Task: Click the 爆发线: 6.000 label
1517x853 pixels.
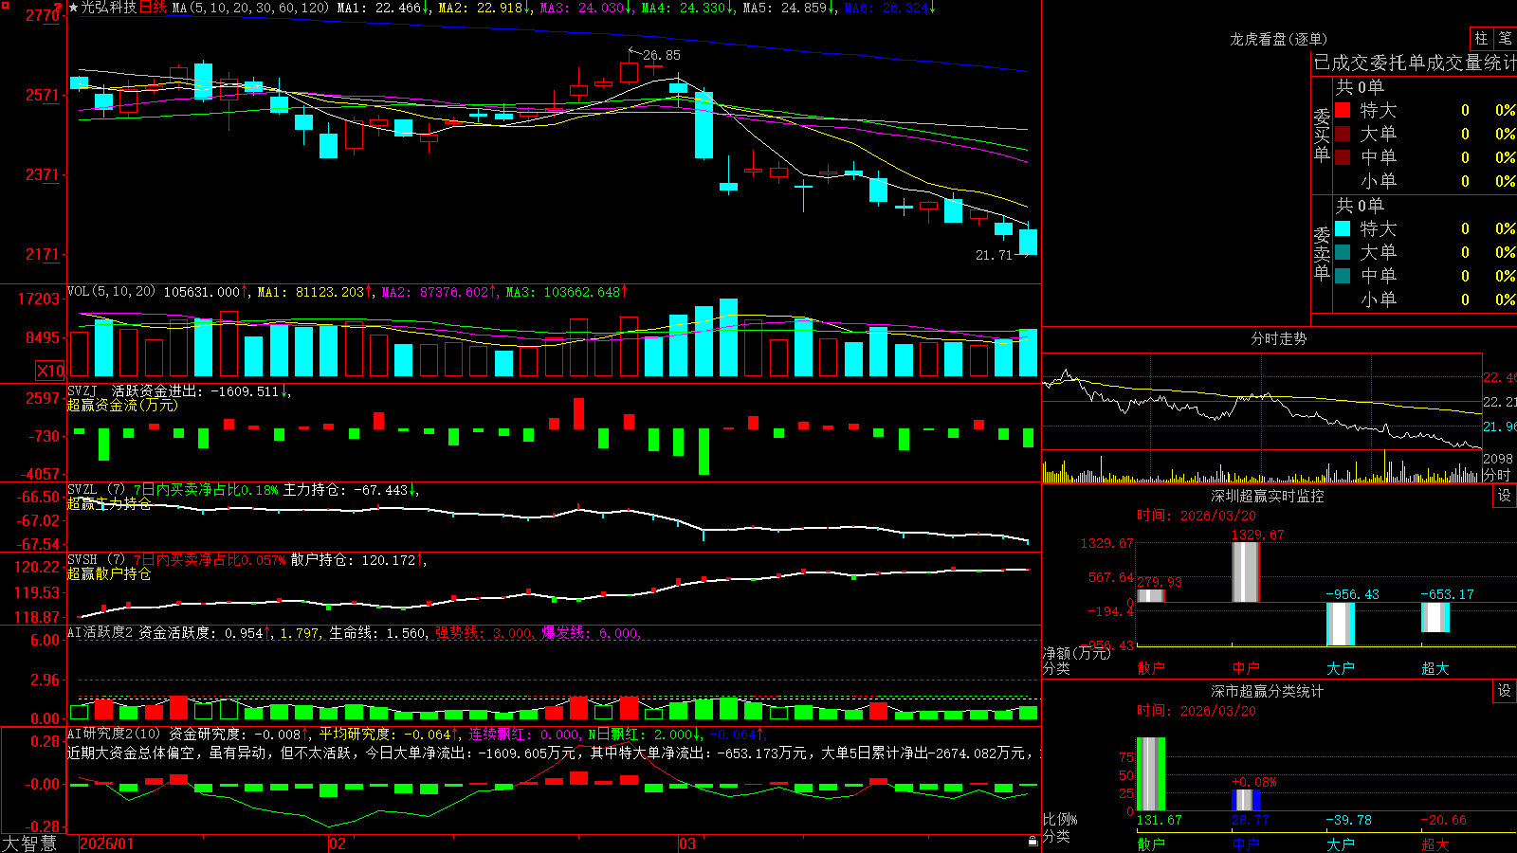Action: click(590, 633)
